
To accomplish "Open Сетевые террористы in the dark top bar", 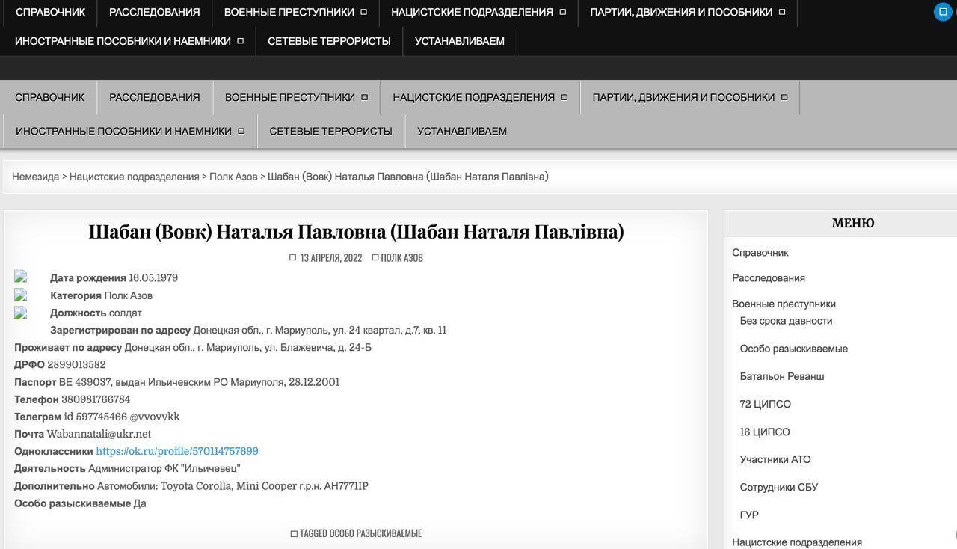I will point(329,41).
